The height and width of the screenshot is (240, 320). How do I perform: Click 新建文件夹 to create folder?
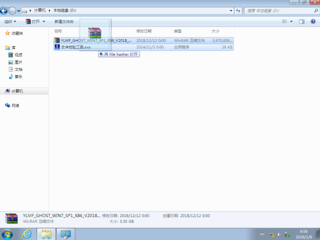64,21
